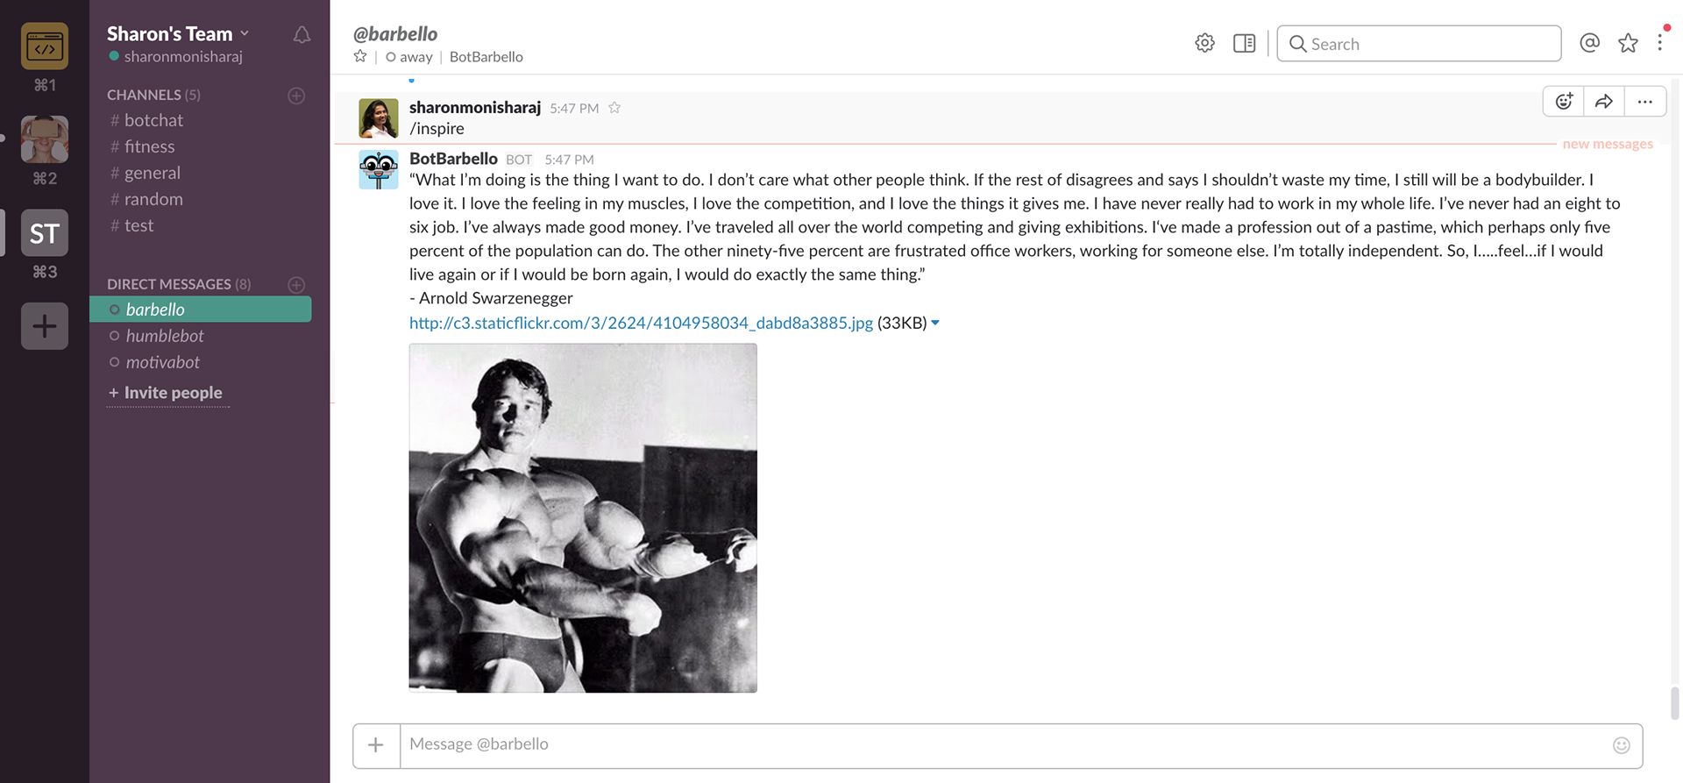This screenshot has width=1683, height=783.
Task: Star sharonmonisharaj's /inspire message
Action: (x=614, y=108)
